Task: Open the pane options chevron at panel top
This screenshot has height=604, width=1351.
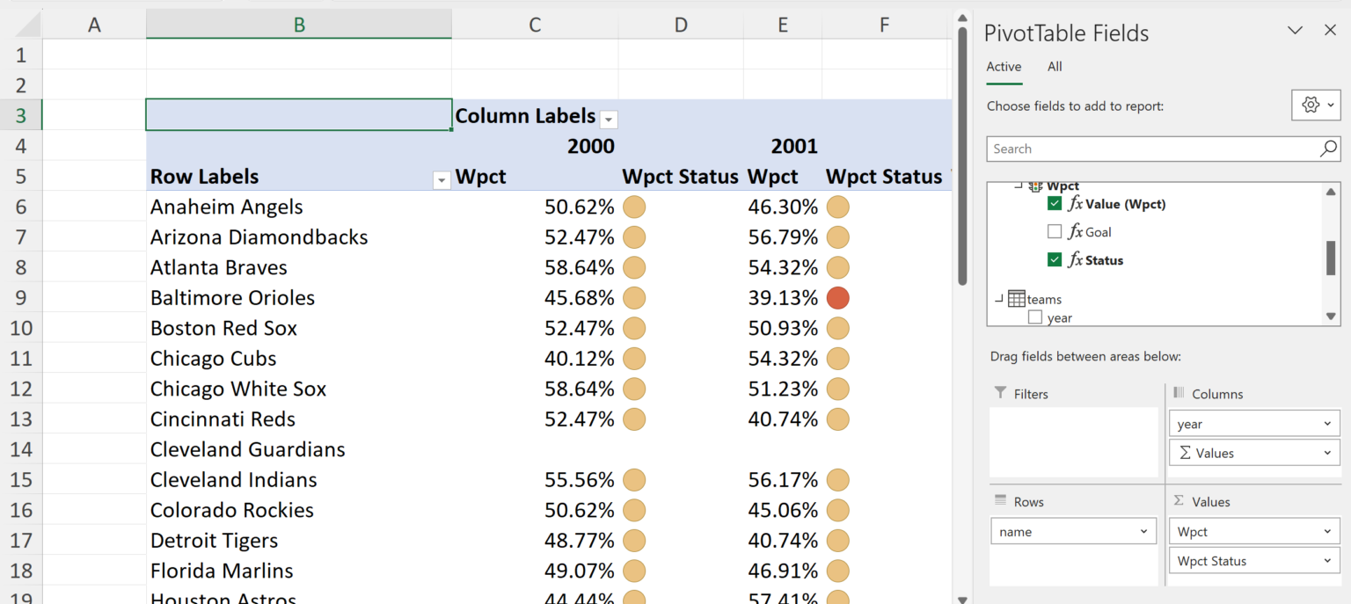Action: coord(1294,30)
